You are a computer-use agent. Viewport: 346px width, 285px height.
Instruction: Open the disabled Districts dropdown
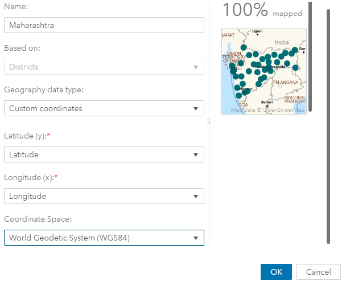[x=104, y=67]
